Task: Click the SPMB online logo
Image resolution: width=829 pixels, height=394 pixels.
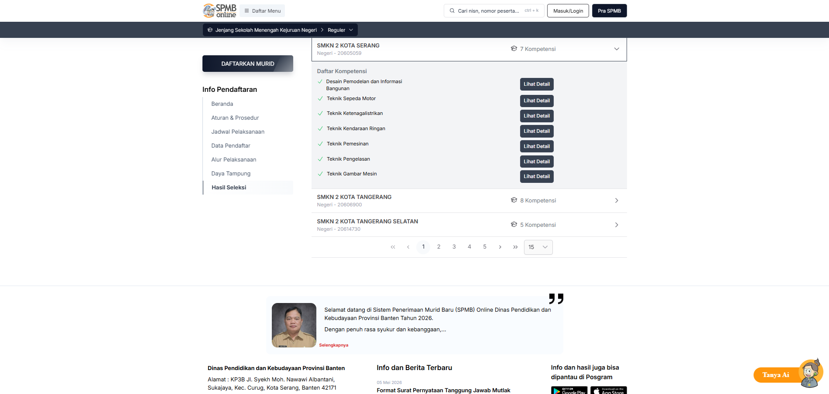Action: (219, 10)
